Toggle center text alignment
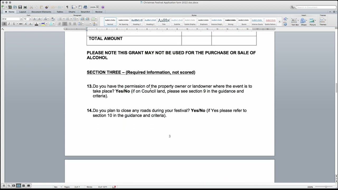 [x=65, y=24]
